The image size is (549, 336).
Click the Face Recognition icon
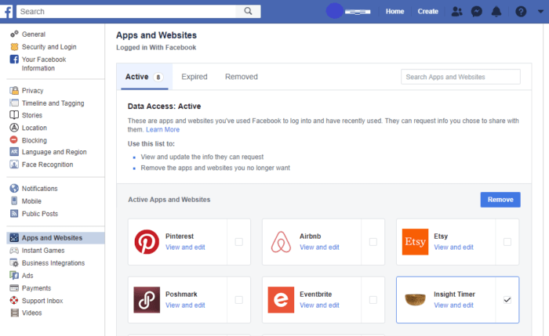(x=14, y=164)
